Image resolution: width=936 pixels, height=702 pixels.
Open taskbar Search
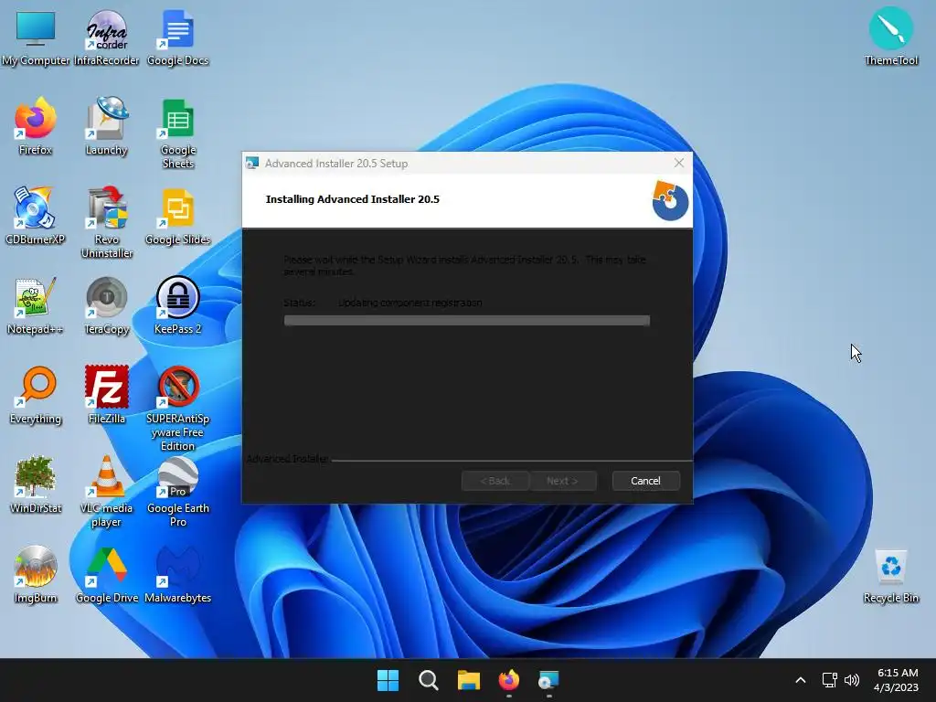coord(428,680)
